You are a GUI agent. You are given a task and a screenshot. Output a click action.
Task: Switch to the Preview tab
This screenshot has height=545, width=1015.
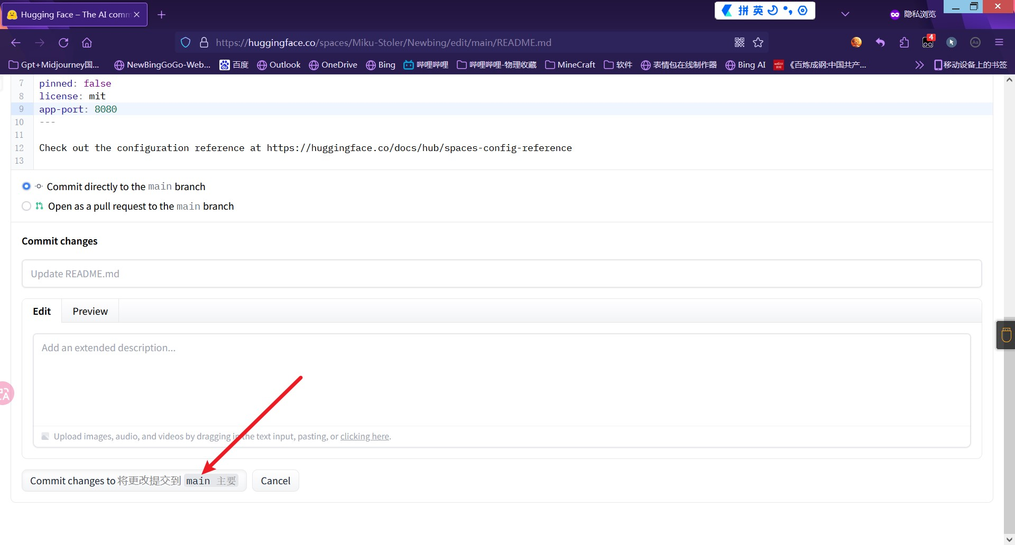(90, 311)
